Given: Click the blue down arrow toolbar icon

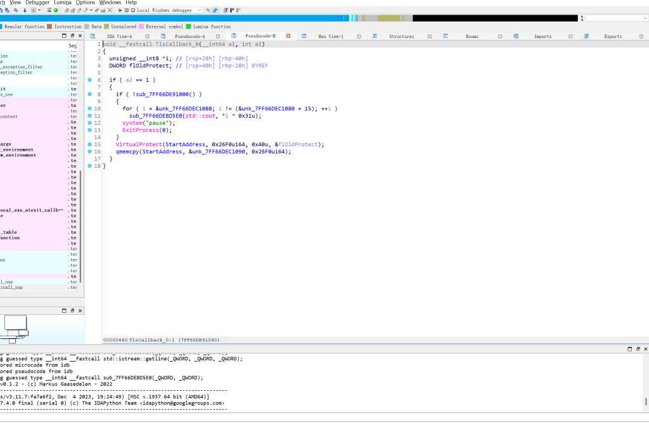Looking at the screenshot, I should (25, 10).
